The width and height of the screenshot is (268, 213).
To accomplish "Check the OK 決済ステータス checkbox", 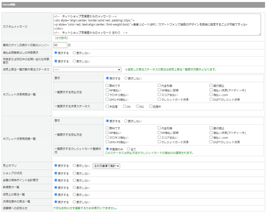I will [x=124, y=106].
